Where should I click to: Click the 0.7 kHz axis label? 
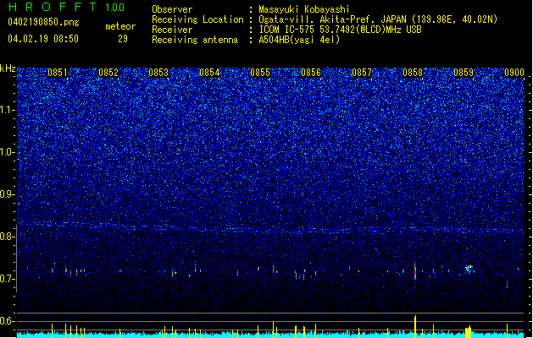(8, 279)
